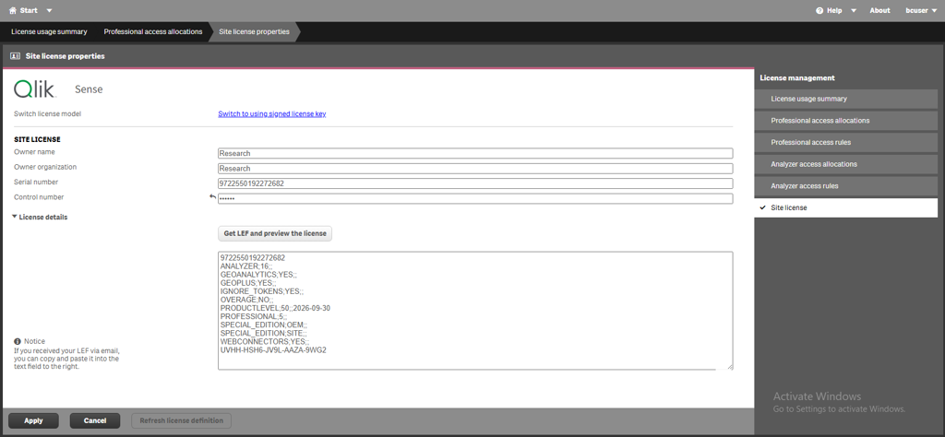This screenshot has width=945, height=437.
Task: Click the UVHH-HSH6-JV9L-AAZA-9WG2 key line
Action: (273, 349)
